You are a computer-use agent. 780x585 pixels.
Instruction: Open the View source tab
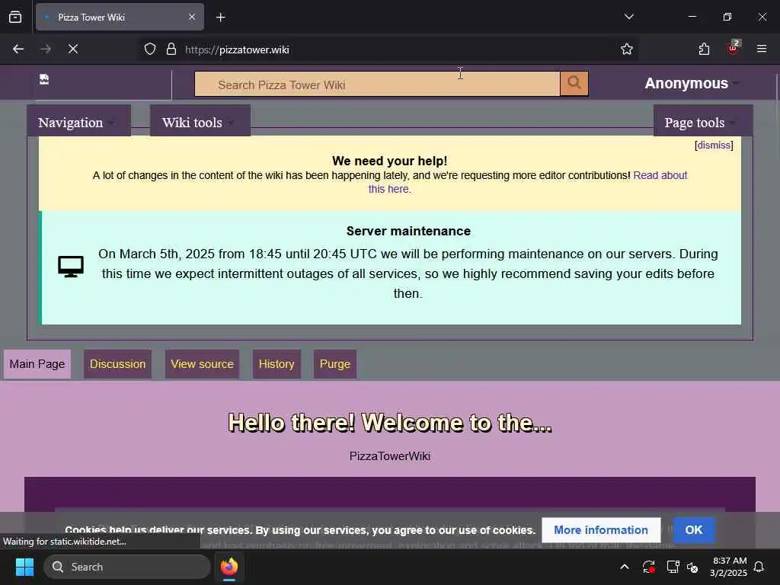click(x=202, y=364)
